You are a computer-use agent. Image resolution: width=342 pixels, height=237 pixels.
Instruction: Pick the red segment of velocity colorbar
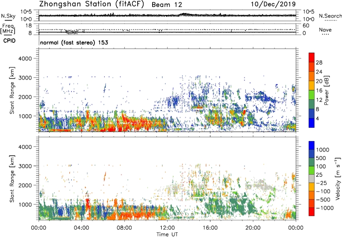[312, 212]
